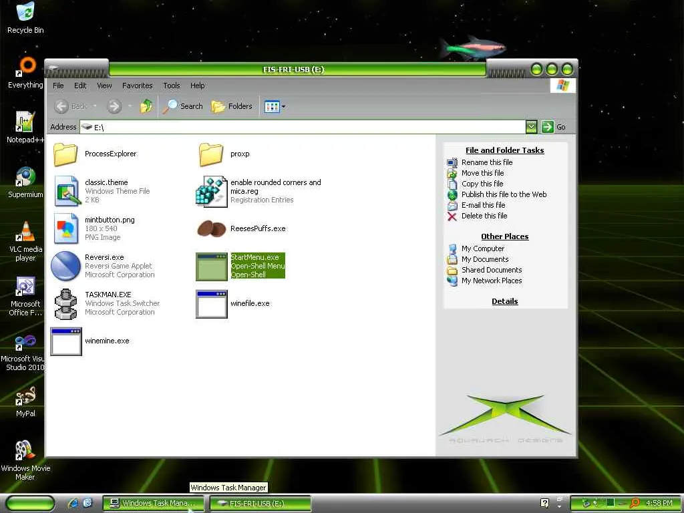The width and height of the screenshot is (684, 513).
Task: Open the proxp folder icon
Action: click(211, 154)
